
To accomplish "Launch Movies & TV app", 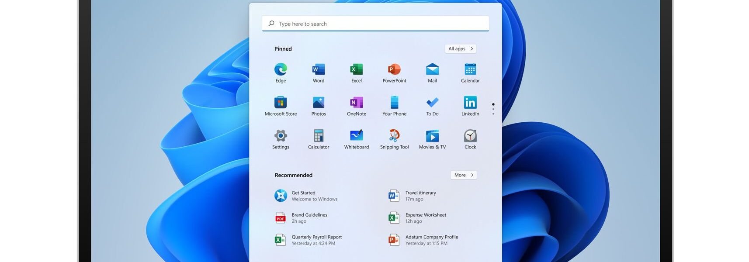I will (x=432, y=139).
